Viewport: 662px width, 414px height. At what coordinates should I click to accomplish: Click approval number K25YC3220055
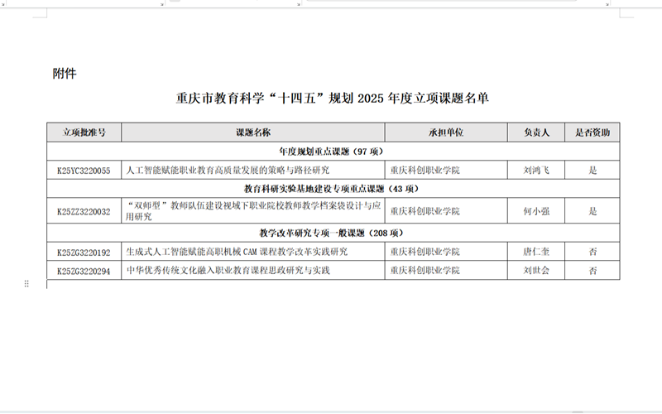pyautogui.click(x=84, y=171)
